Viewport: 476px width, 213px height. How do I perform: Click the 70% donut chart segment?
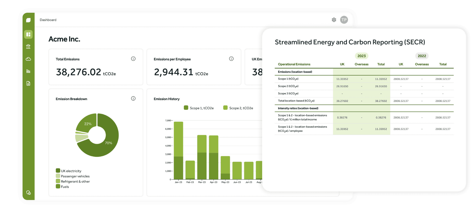coord(109,143)
